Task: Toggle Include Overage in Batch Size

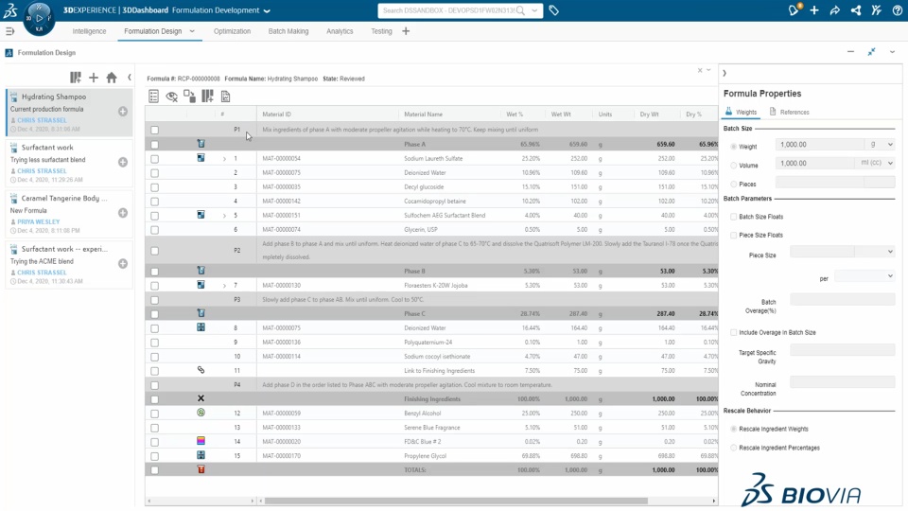Action: coord(734,332)
